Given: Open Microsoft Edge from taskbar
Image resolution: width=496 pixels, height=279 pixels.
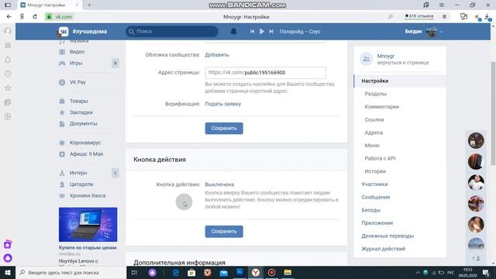Looking at the screenshot, I should coord(176,272).
